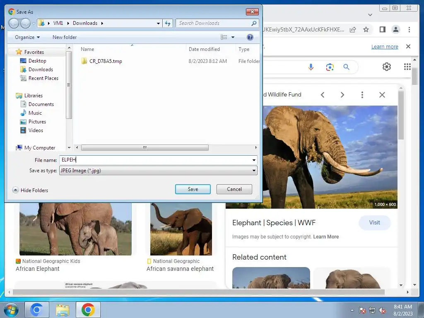424x318 pixels.
Task: Sort by the Type column header
Action: (x=244, y=49)
